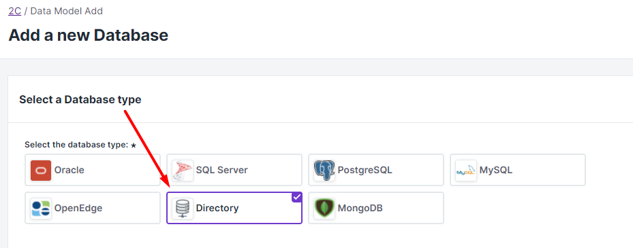Click the 'Select a Database type' section title
Viewport: 633px width, 248px height.
coord(80,99)
